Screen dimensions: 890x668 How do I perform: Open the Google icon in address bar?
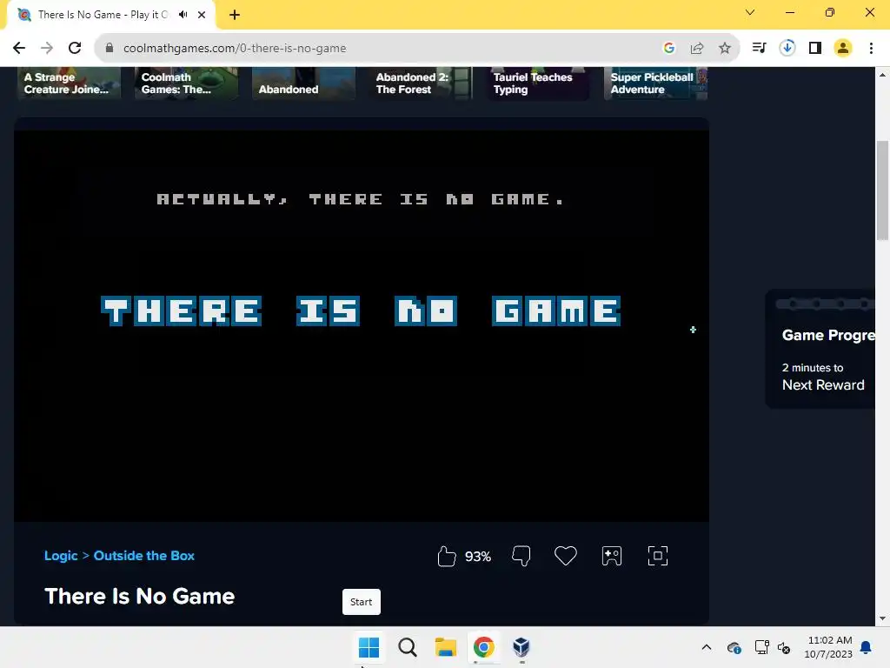click(669, 49)
